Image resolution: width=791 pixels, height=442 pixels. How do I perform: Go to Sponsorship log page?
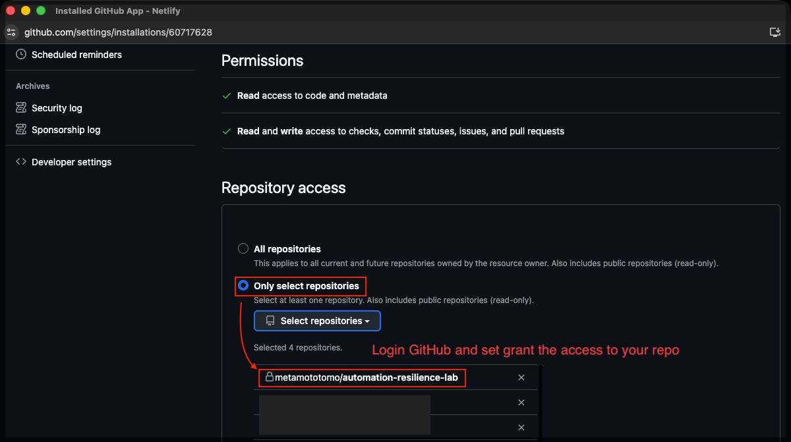click(66, 130)
